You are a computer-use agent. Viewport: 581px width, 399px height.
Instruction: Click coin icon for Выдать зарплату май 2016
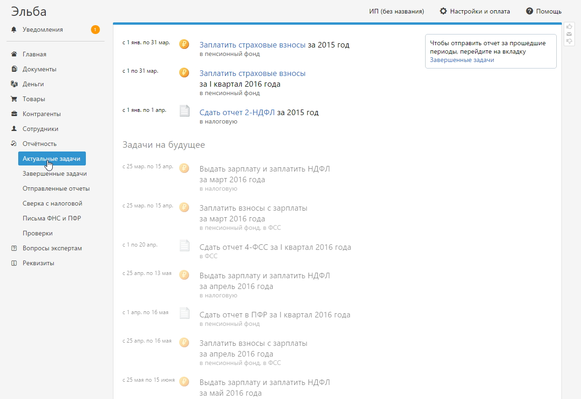[x=184, y=382]
